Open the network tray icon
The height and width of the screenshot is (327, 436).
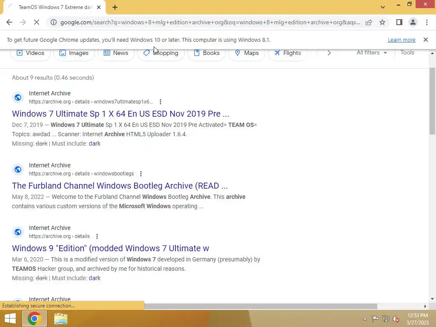click(386, 318)
